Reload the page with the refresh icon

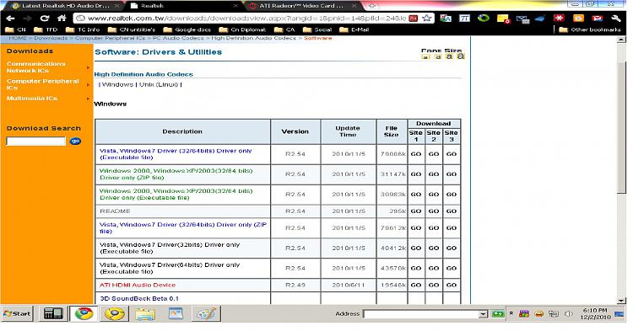pos(45,19)
